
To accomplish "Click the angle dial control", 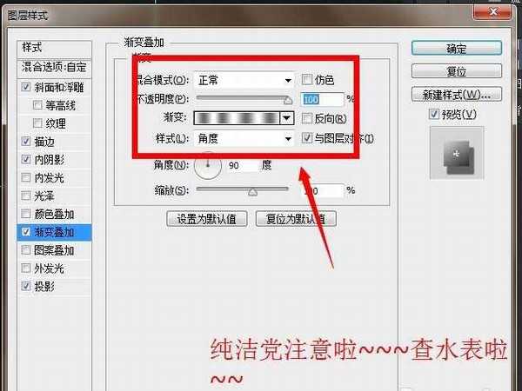I will pos(208,165).
